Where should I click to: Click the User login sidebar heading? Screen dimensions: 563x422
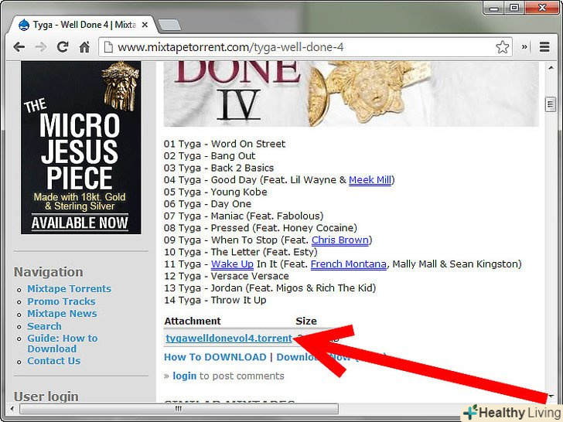46,396
